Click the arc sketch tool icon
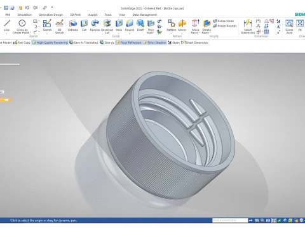The height and width of the screenshot is (228, 305). tap(35, 27)
